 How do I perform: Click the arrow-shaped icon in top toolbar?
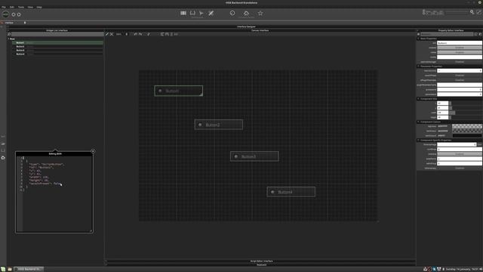pos(202,13)
